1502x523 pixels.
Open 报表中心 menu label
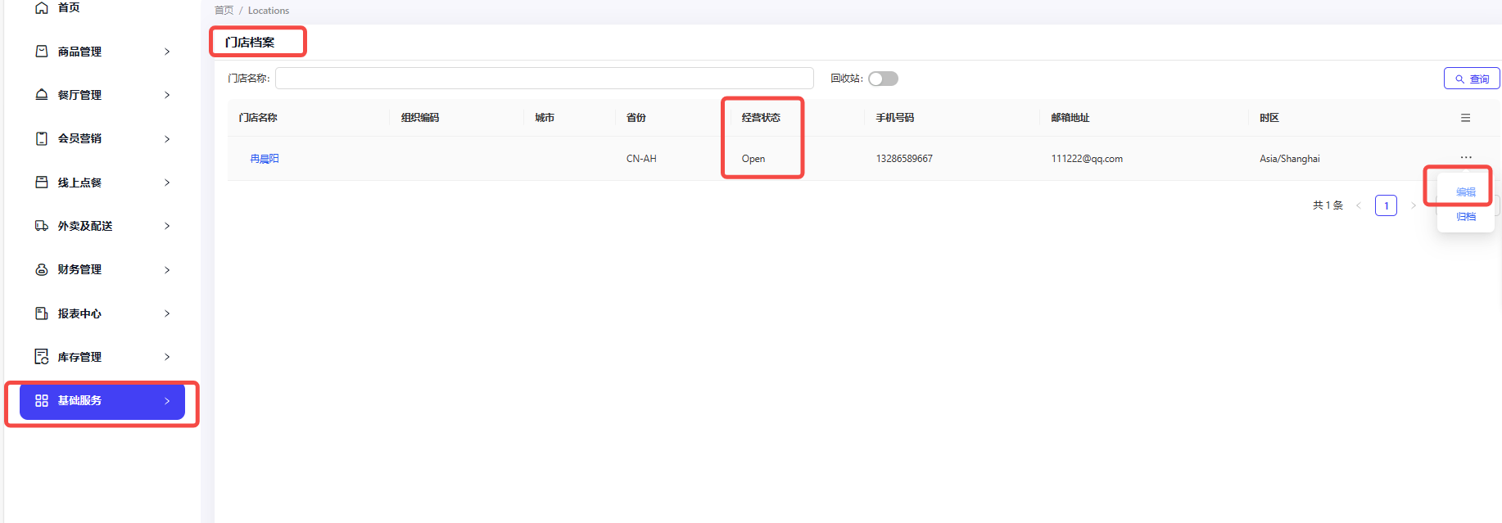(x=79, y=313)
